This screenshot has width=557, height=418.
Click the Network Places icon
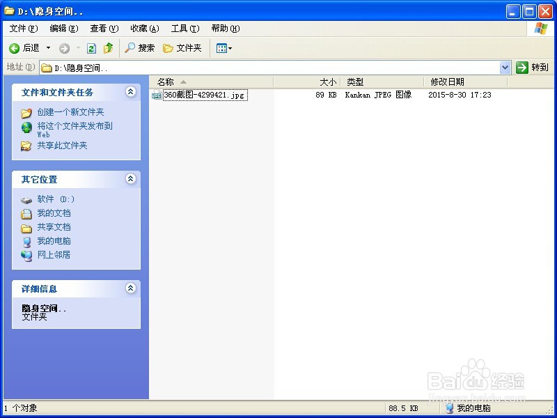click(x=26, y=256)
